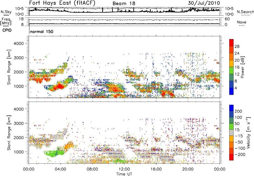The height and width of the screenshot is (176, 254).
Task: Select the "Beam 18" label
Action: click(x=124, y=3)
